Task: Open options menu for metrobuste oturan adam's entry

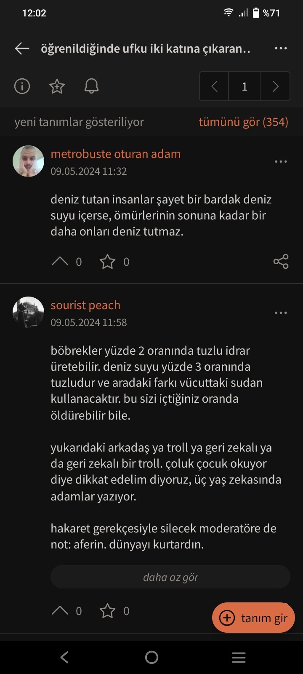Action: [x=281, y=161]
